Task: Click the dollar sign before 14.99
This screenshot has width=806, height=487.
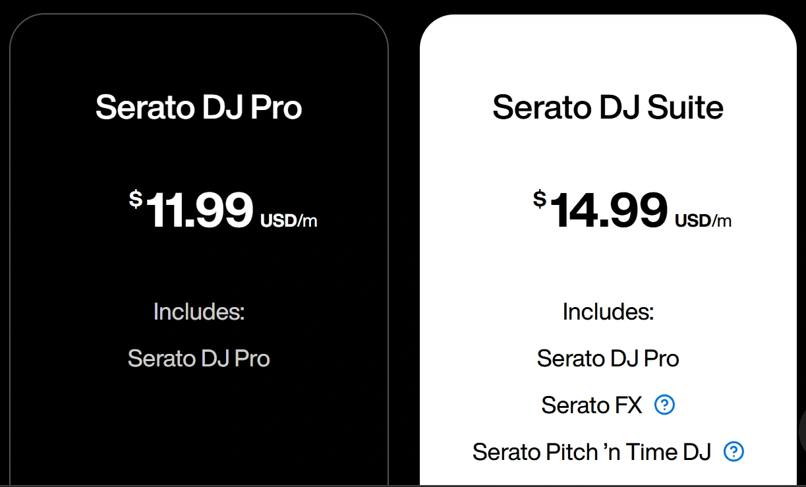Action: [540, 198]
